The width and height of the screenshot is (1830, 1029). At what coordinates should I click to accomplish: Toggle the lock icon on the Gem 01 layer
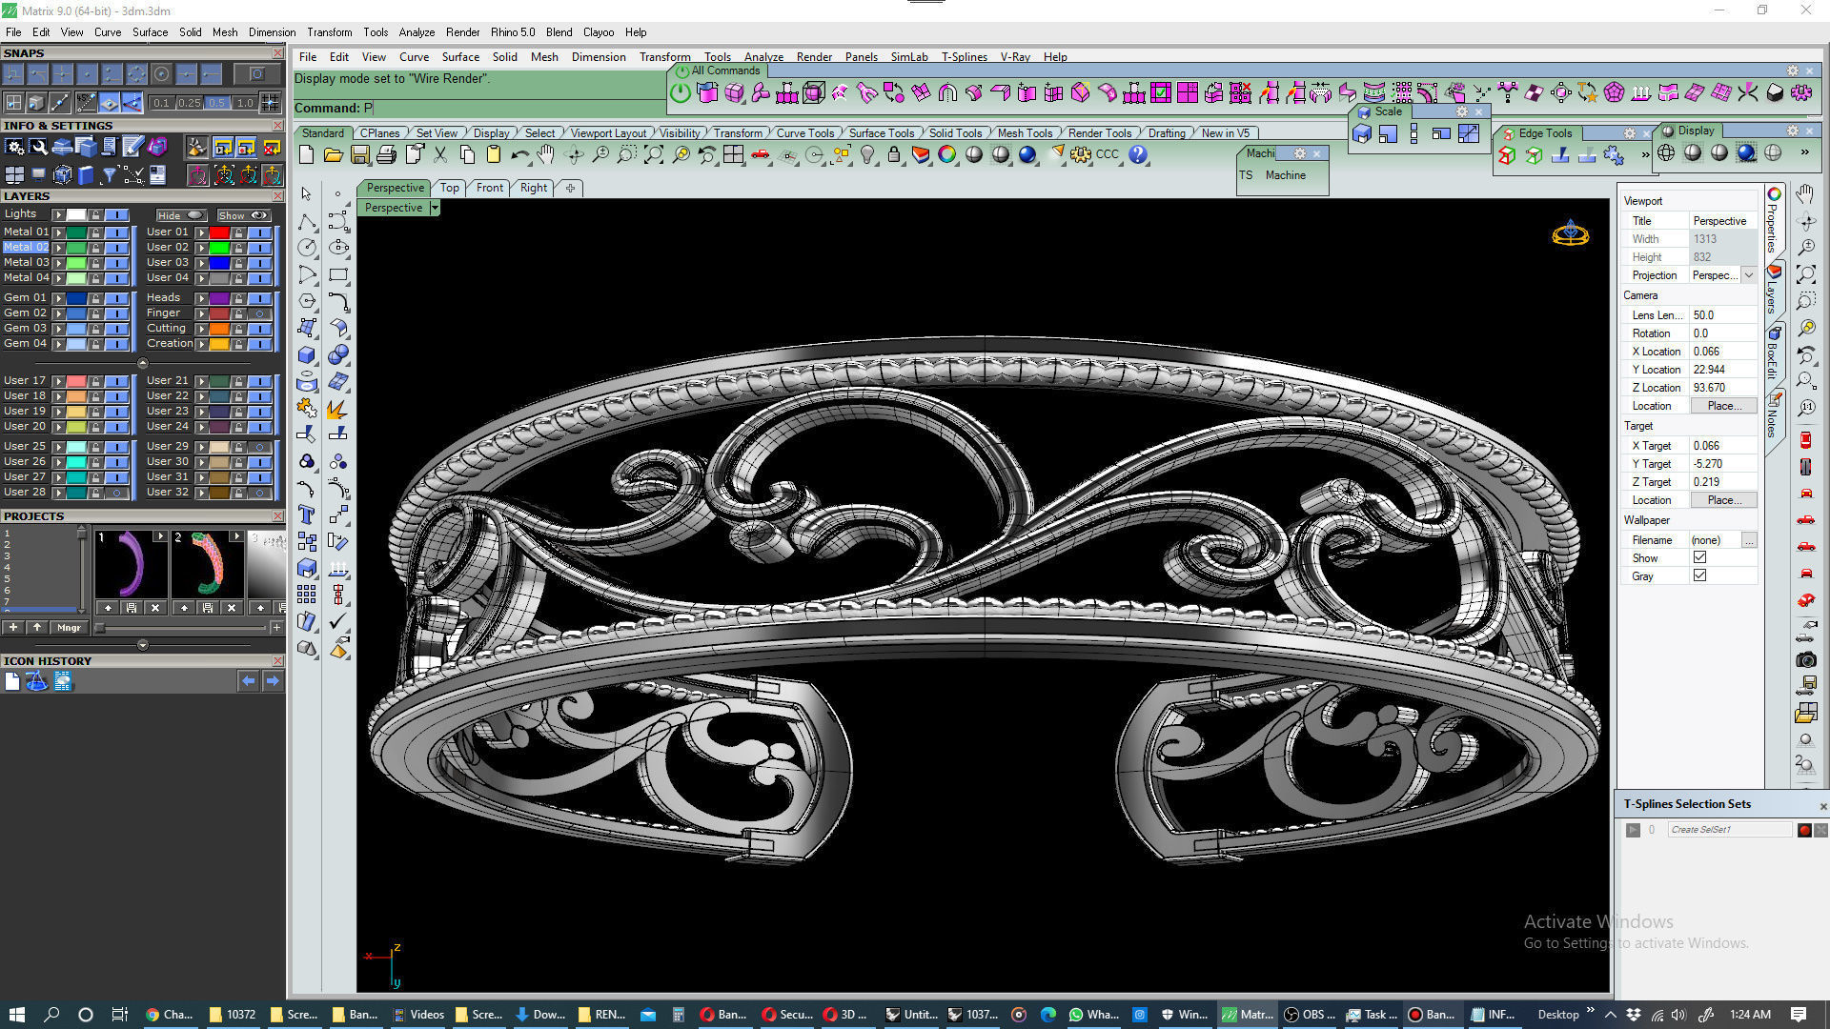95,297
